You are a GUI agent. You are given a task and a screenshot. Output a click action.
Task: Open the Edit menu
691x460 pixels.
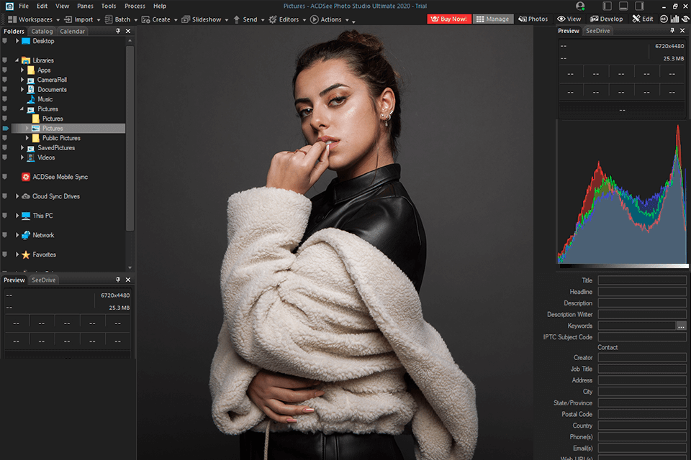coord(42,6)
